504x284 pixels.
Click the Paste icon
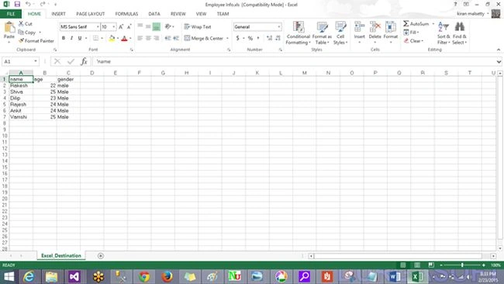[x=9, y=27]
